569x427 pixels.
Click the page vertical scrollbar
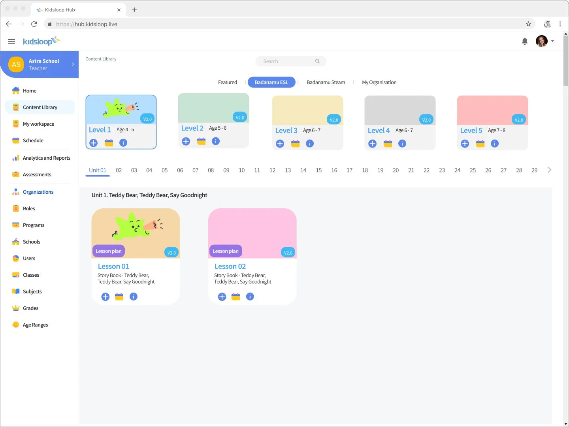click(x=565, y=61)
